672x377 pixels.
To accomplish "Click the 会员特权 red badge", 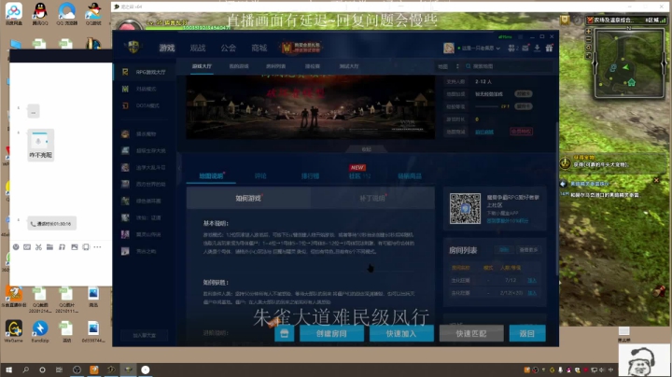I will click(x=521, y=132).
